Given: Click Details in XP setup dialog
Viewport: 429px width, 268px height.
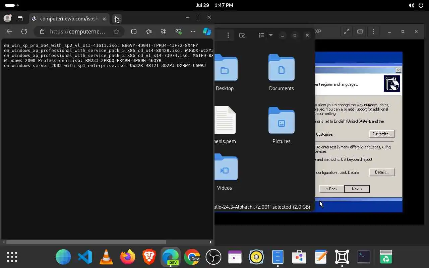Looking at the screenshot, I should [x=382, y=172].
